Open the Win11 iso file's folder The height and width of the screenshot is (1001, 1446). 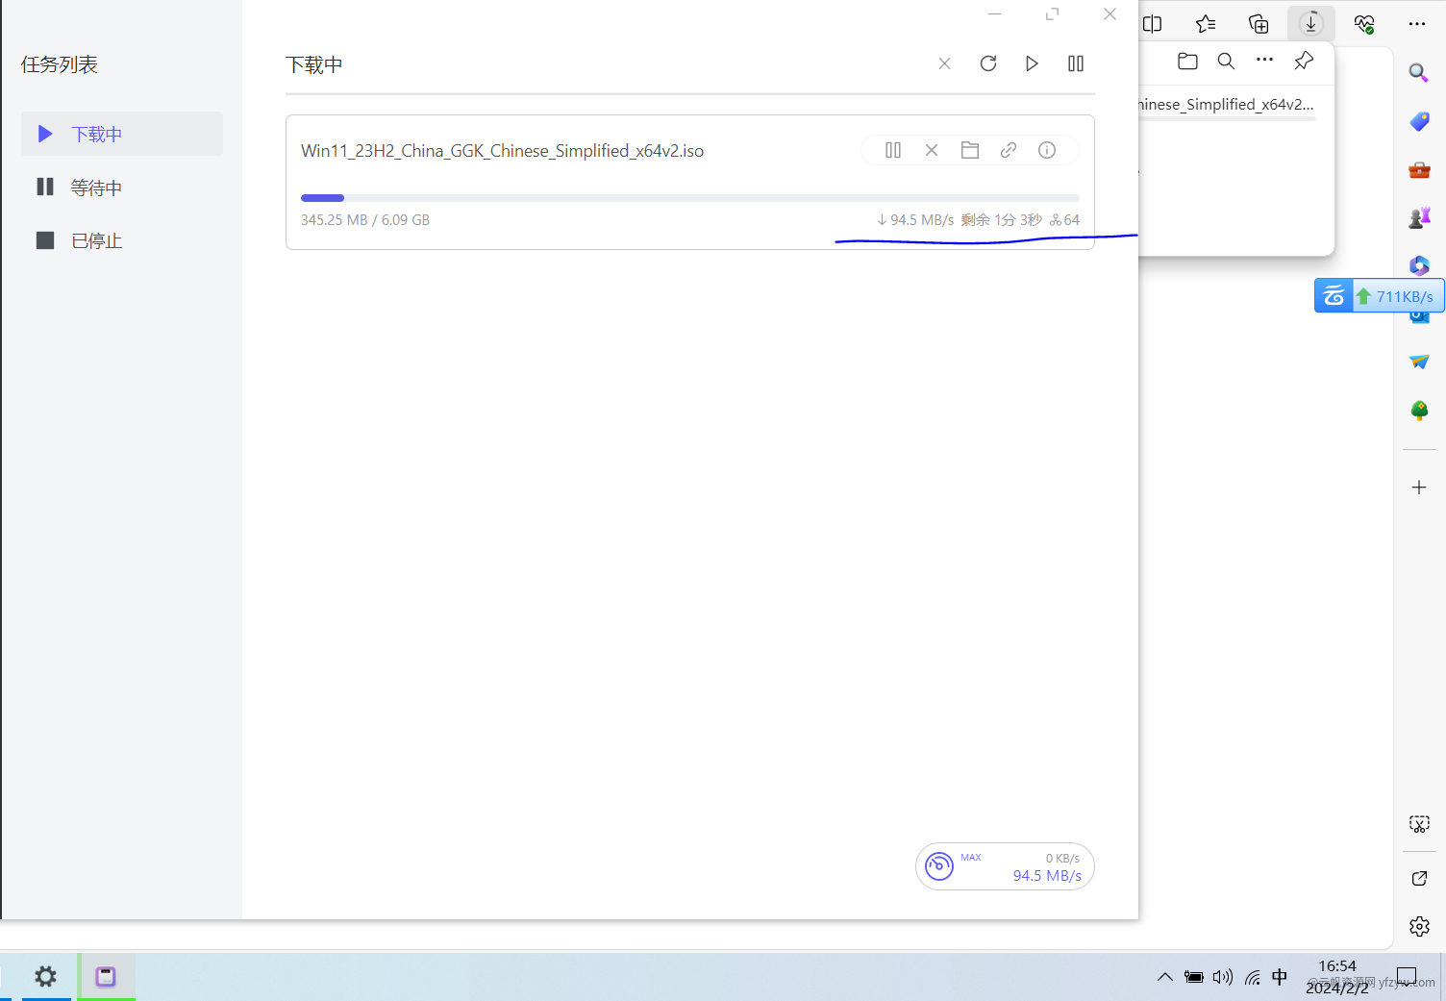click(x=970, y=150)
